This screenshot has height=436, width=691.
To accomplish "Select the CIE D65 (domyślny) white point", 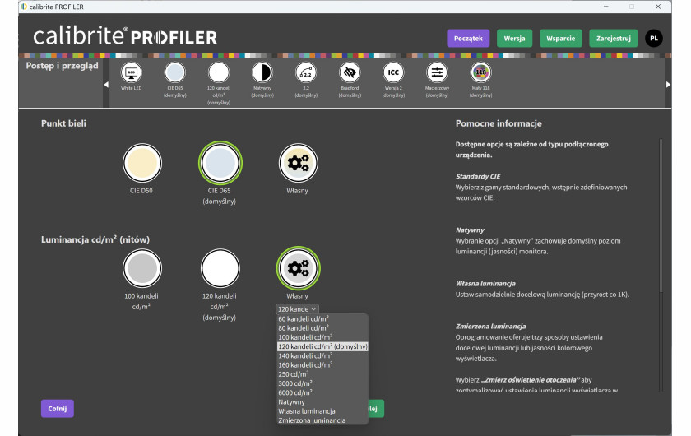I will 220,163.
